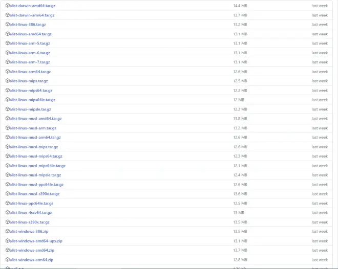Viewport: 338px width, 269px height.
Task: Open alist-linux-musl-arm.tar.gz link
Action: click(x=33, y=128)
